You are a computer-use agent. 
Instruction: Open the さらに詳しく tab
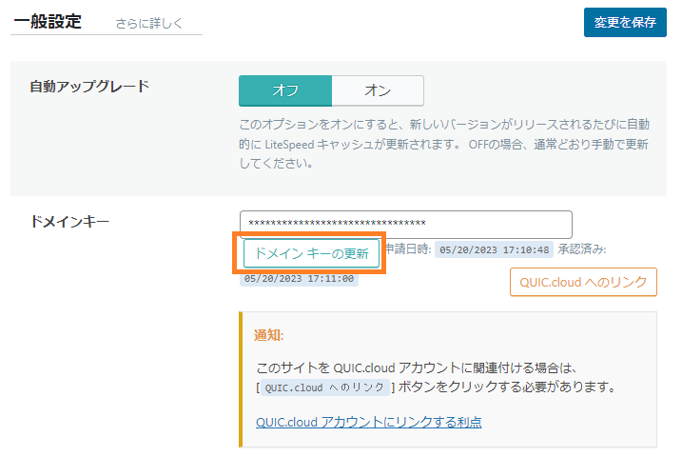148,22
